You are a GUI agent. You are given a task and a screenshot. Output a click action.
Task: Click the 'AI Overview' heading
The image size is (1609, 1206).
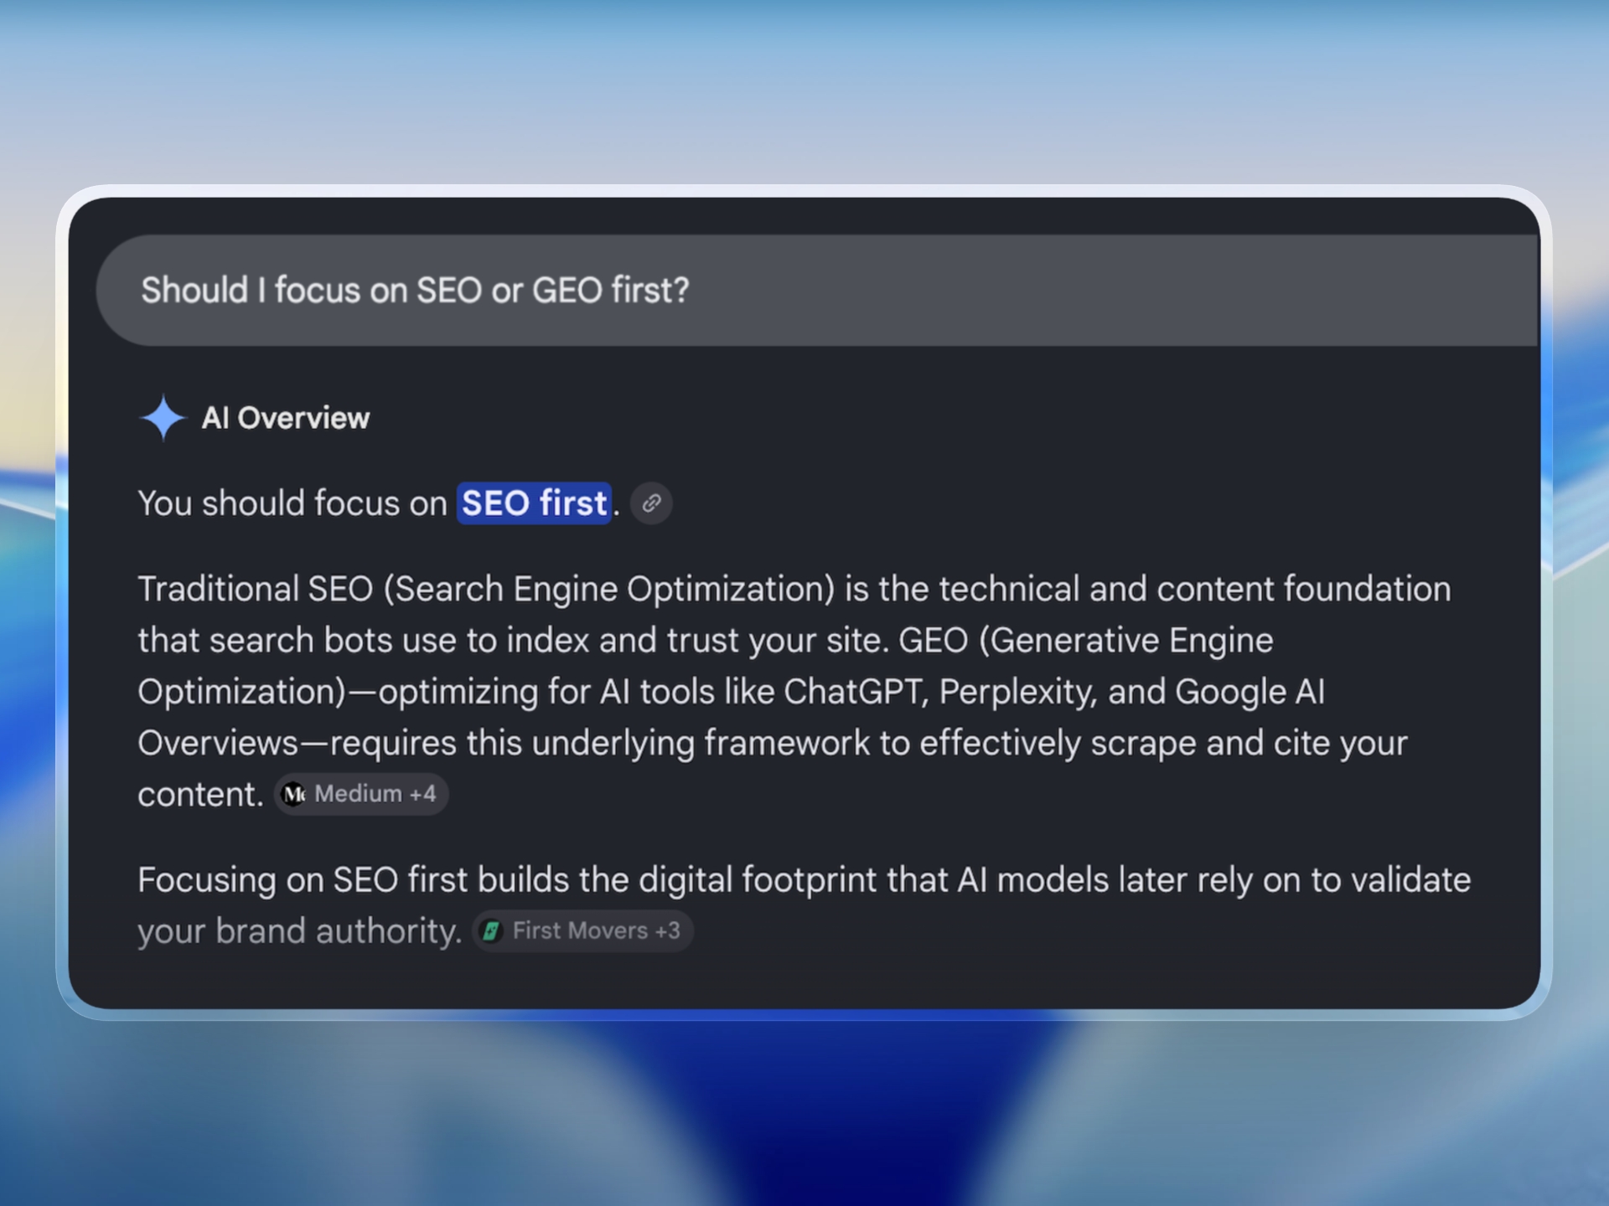click(x=285, y=418)
